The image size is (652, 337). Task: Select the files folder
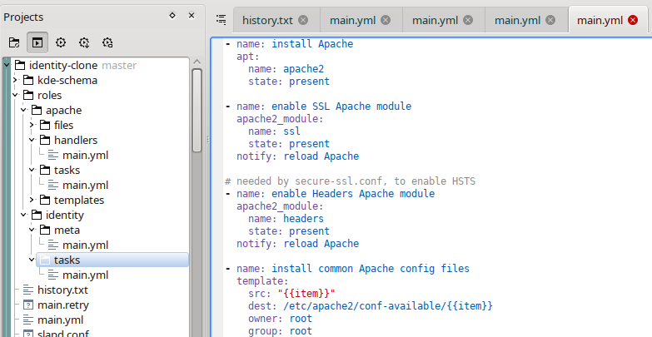tap(63, 125)
